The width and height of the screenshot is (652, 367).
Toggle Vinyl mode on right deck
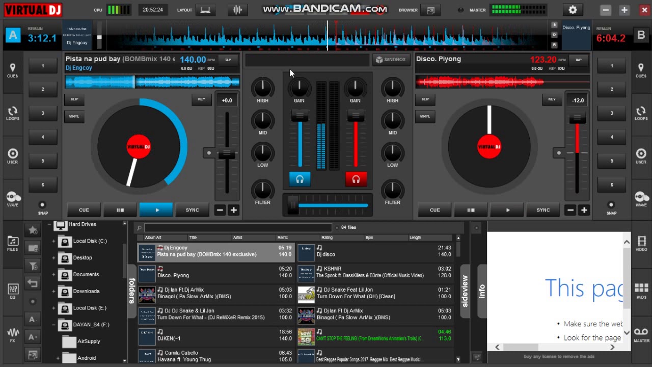425,116
